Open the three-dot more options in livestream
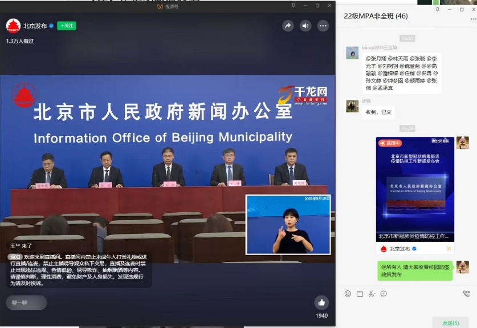 click(x=323, y=26)
